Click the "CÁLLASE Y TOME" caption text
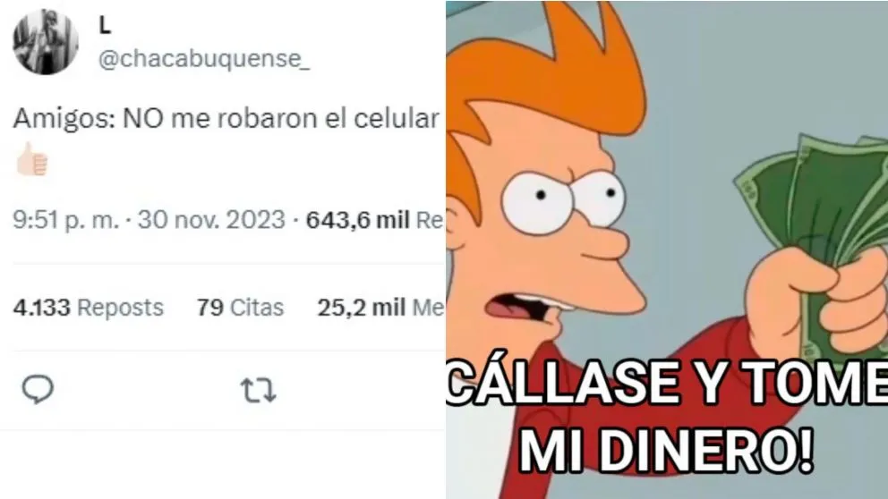 (667, 383)
